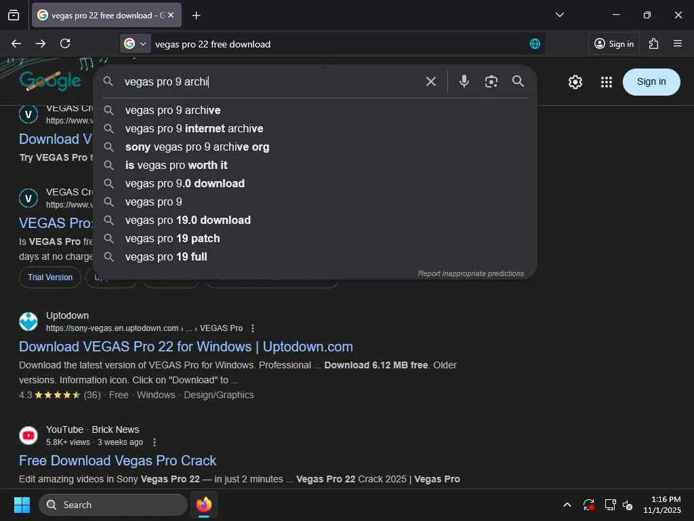
Task: Open the Firefox application hamburger menu
Action: pos(678,43)
